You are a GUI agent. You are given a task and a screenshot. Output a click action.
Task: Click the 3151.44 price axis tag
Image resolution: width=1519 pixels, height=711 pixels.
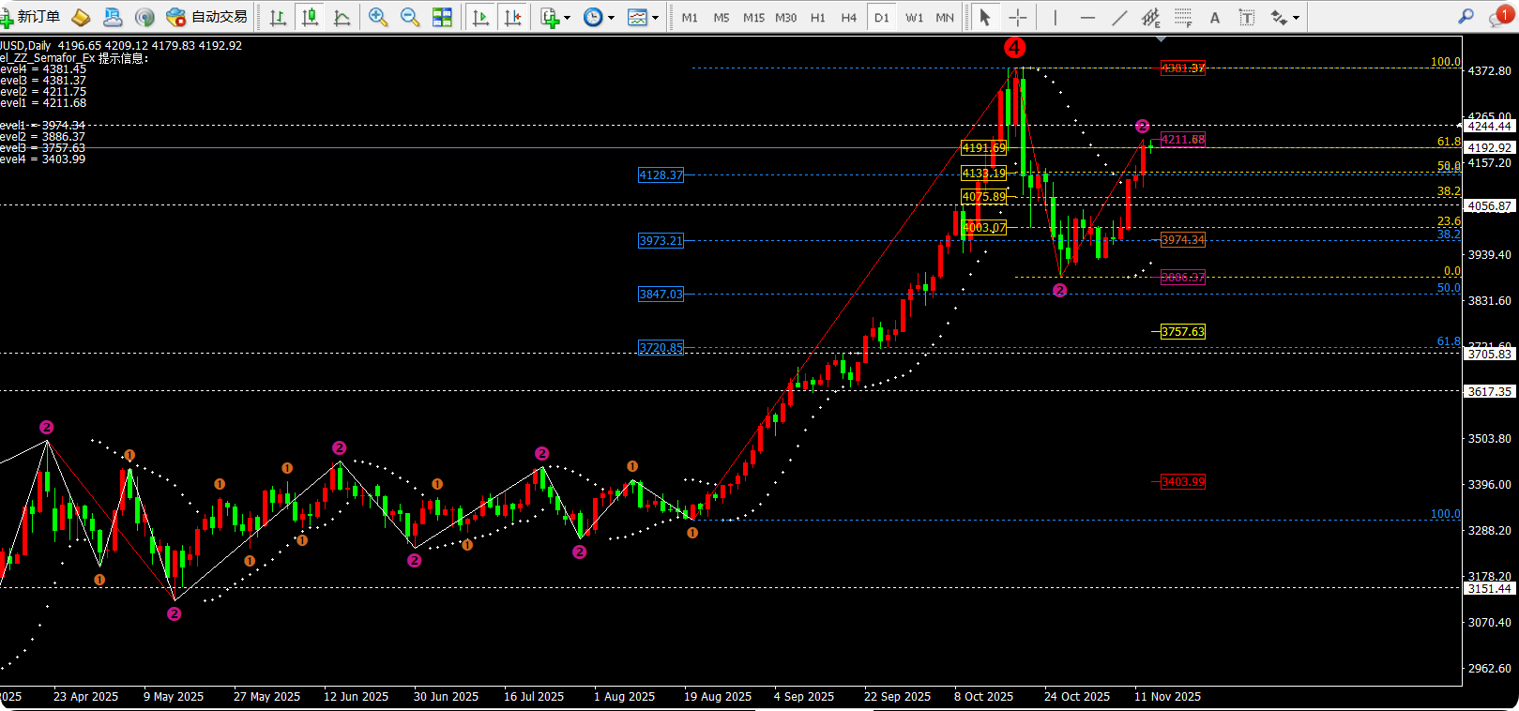tap(1490, 589)
